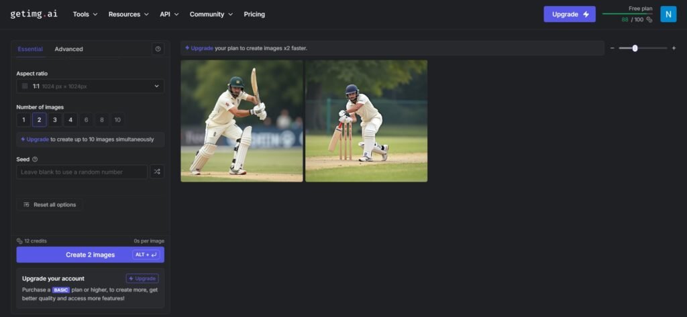Click the image size slider handle
Screen dimensions: 687x317
click(635, 48)
